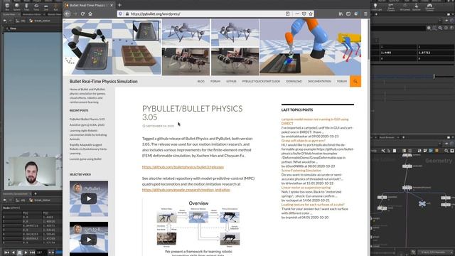This screenshot has height=256, width=455.
Task: Play forward in the Houdini playbar
Action: click(26, 252)
